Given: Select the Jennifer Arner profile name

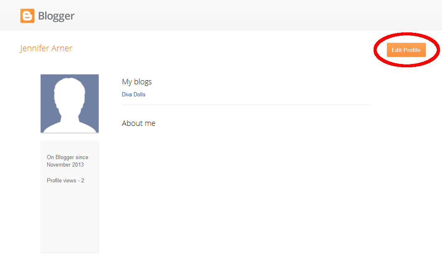Looking at the screenshot, I should coord(46,49).
